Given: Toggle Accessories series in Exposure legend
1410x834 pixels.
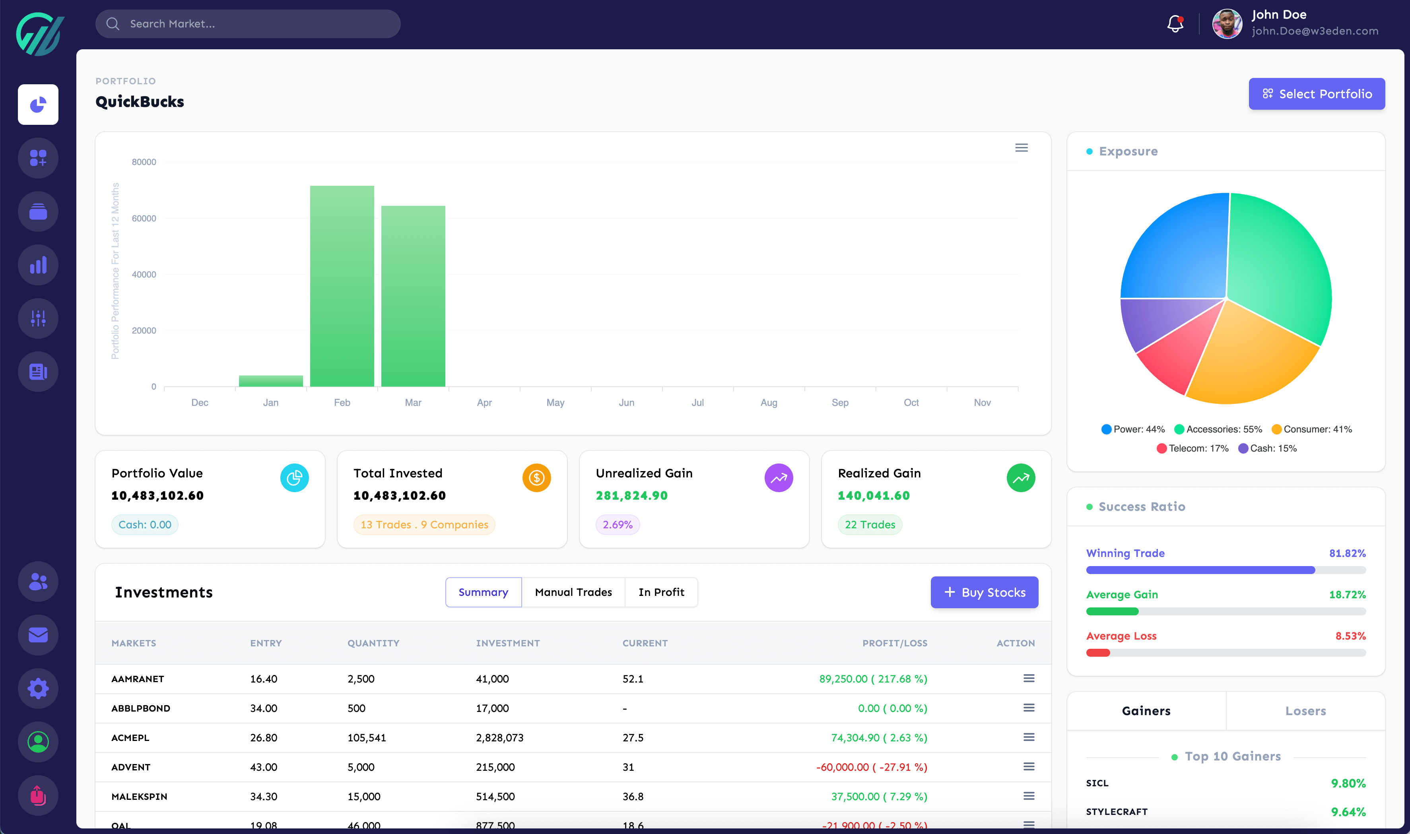Looking at the screenshot, I should pyautogui.click(x=1218, y=429).
